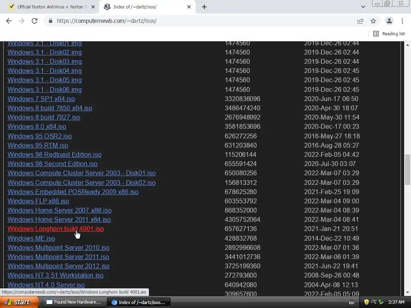411x308 pixels.
Task: Open Windows Multipoint Server 2011.iso
Action: [58, 257]
